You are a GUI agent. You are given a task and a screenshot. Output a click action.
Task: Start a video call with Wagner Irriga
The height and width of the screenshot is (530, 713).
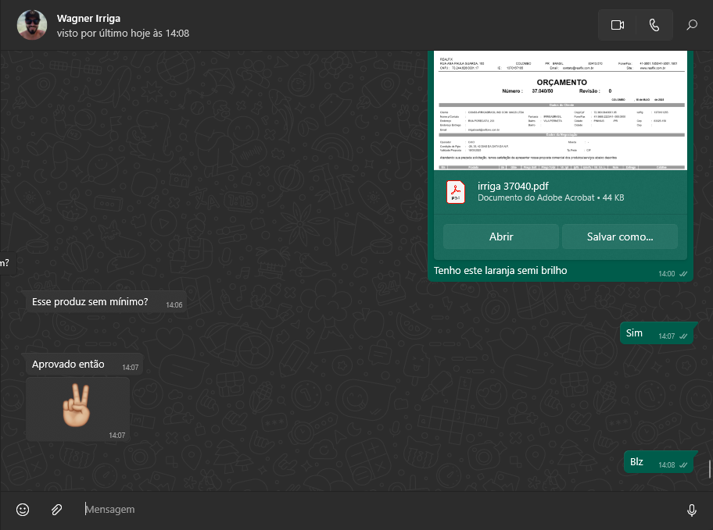click(617, 25)
